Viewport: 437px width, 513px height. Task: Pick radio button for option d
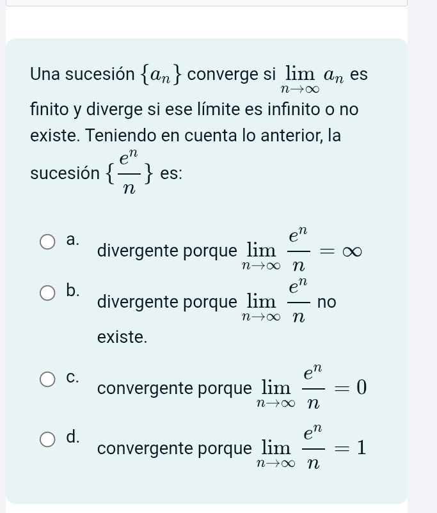pos(49,440)
